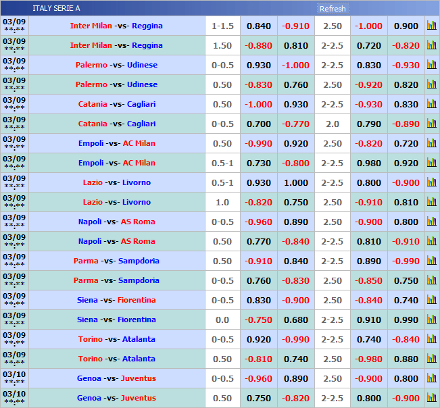Open stats chart for Catania-Cagliari 0-0.5 handicap row
440x408 pixels.
432,124
